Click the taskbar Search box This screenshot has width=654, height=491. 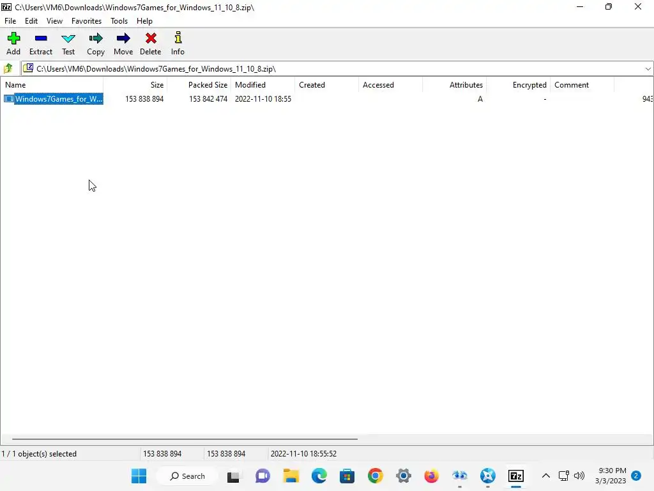tap(187, 476)
